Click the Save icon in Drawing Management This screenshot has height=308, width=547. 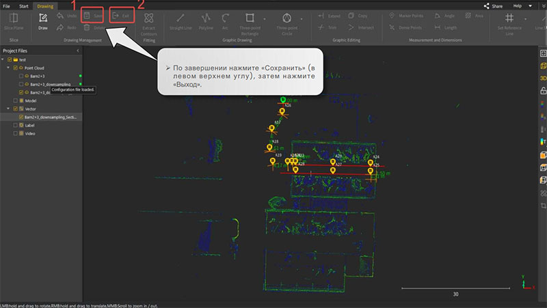coord(87,16)
